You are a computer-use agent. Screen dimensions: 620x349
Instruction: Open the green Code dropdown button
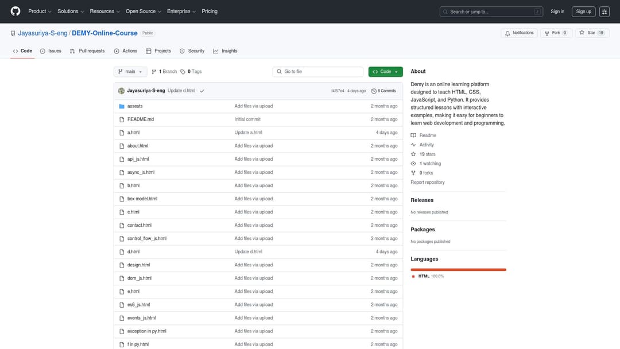[x=386, y=72]
